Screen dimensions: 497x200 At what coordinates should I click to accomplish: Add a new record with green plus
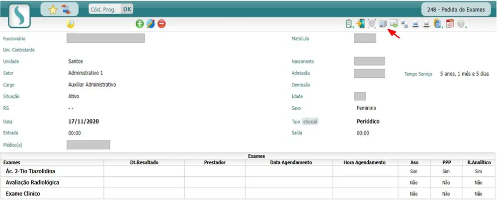point(140,24)
